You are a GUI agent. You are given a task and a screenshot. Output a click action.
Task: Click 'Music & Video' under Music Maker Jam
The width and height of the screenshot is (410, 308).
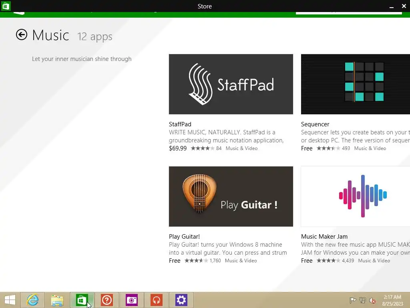(374, 261)
